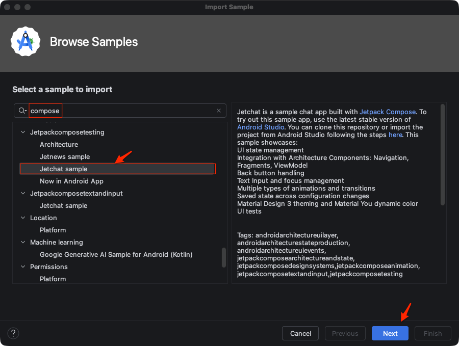Viewport: 459px width, 346px height.
Task: Collapse the Jetpackcomposetesting group
Action: click(x=23, y=132)
